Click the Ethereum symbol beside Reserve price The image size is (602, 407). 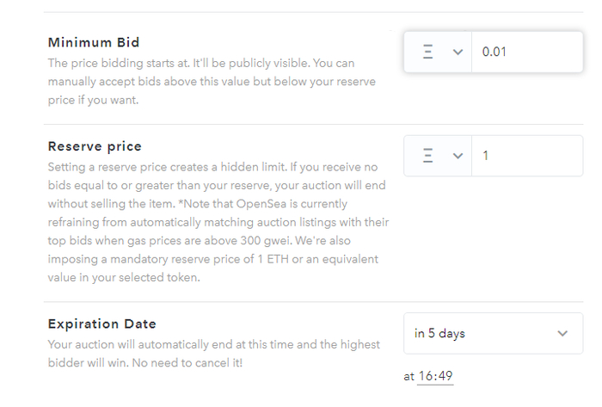click(x=427, y=156)
